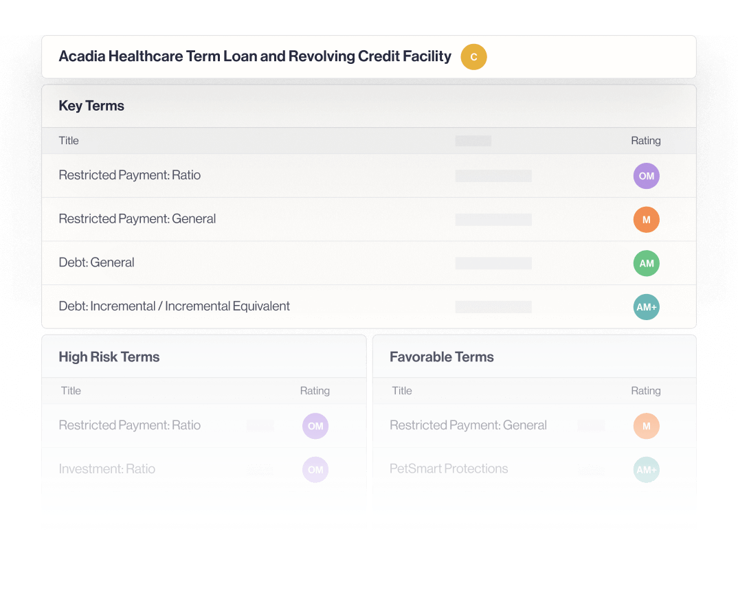Expand the High Risk Terms section
This screenshot has height=610, width=738.
click(x=109, y=357)
